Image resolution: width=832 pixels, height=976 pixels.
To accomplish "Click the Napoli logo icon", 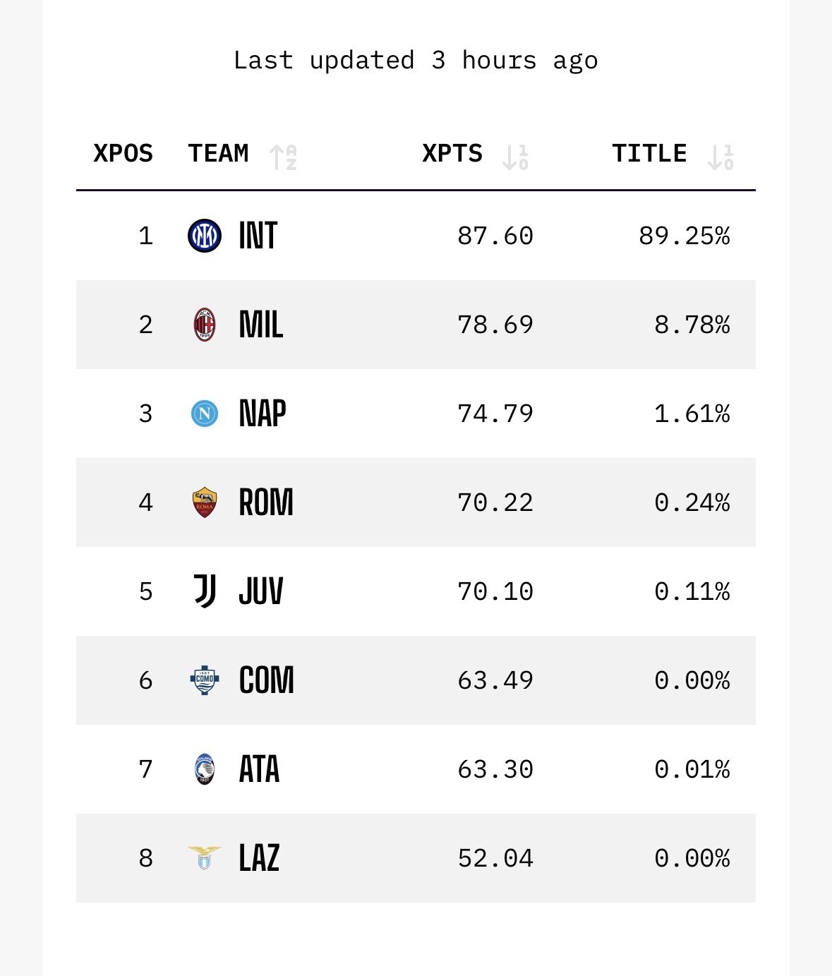I will tap(205, 414).
